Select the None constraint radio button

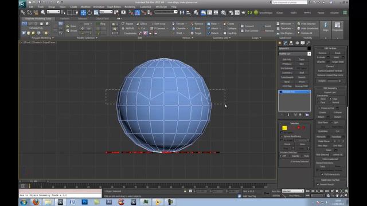pyautogui.click(x=319, y=99)
